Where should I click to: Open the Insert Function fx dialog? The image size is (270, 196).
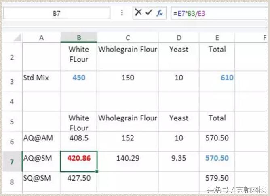[159, 13]
